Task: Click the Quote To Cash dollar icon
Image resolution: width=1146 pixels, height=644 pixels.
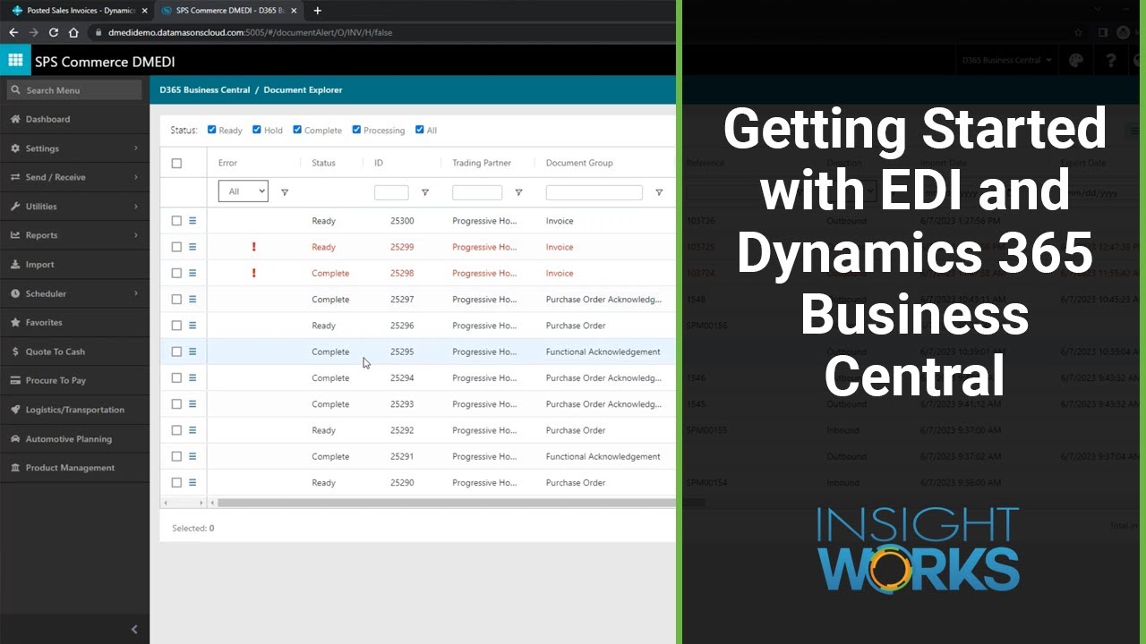Action: tap(16, 352)
